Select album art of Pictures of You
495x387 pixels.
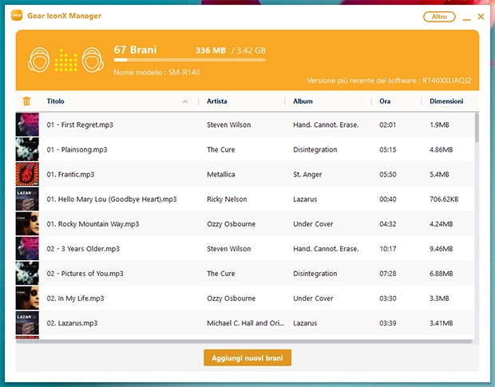click(x=27, y=274)
